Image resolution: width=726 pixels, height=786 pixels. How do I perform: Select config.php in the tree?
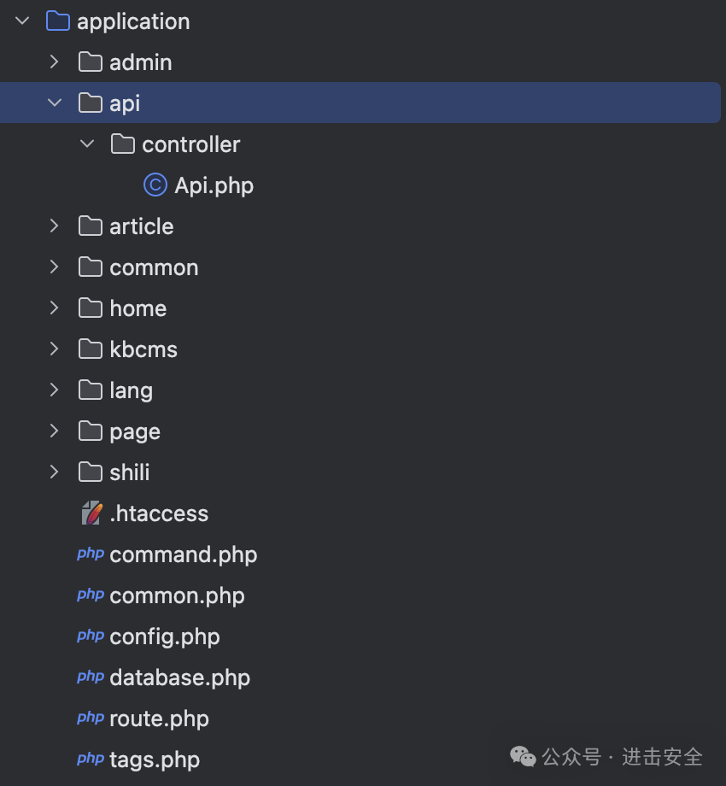(165, 636)
